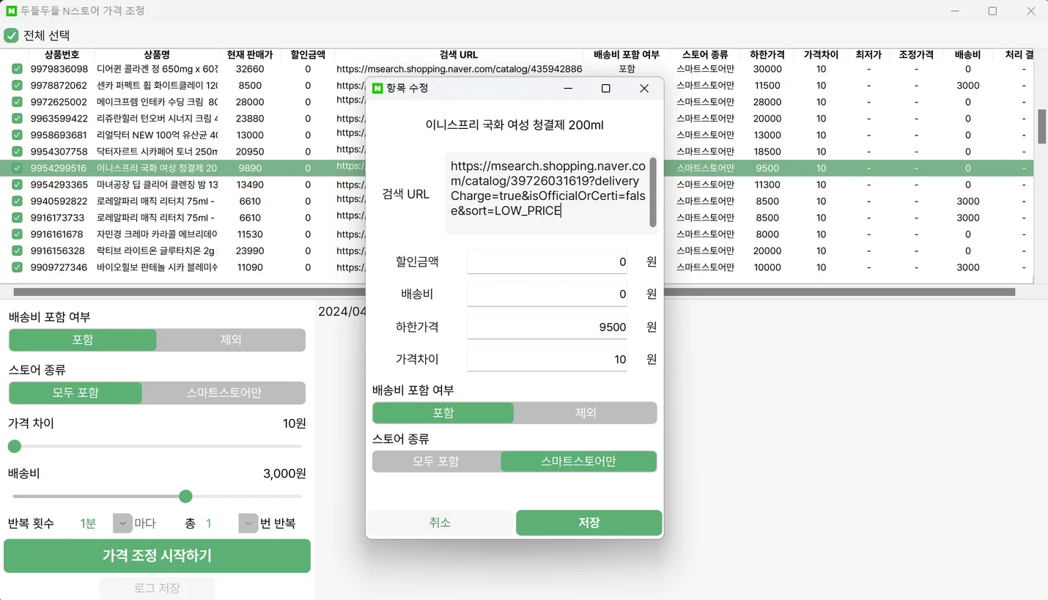The height and width of the screenshot is (600, 1048).
Task: Click the 하한가격 column header
Action: click(x=767, y=55)
